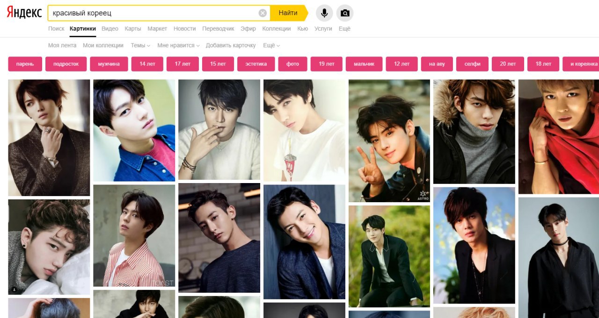Image resolution: width=599 pixels, height=318 pixels.
Task: Select the эстетика filter tag
Action: [256, 64]
